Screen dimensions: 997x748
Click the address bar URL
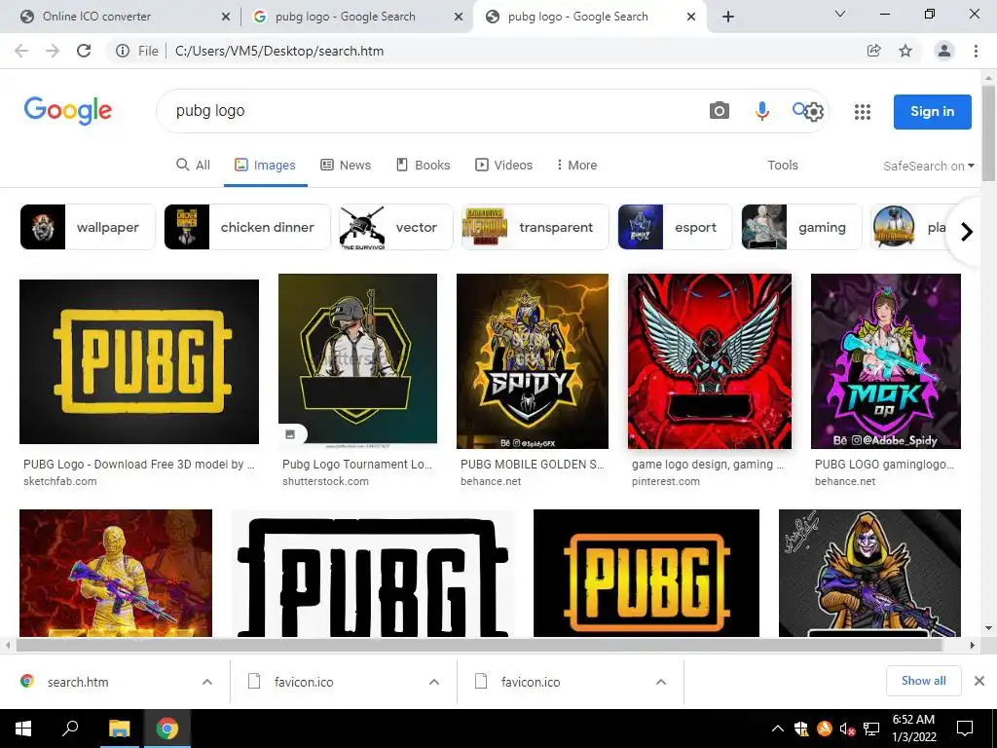coord(279,51)
